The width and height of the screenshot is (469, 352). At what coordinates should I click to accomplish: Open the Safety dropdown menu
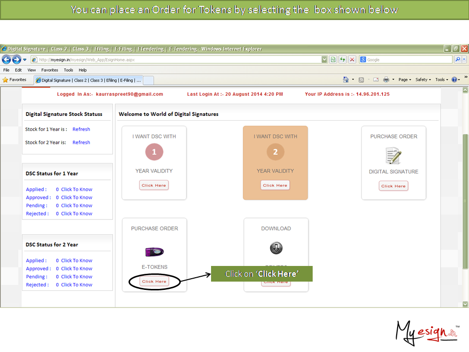point(423,80)
